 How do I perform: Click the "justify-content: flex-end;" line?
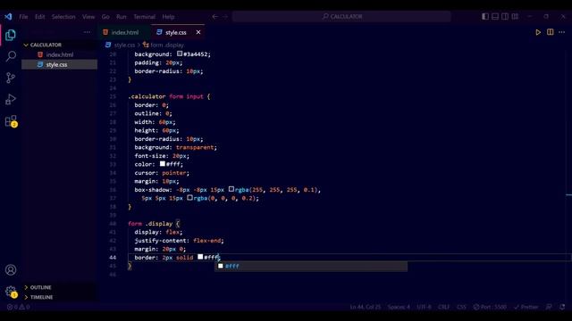[x=179, y=241]
